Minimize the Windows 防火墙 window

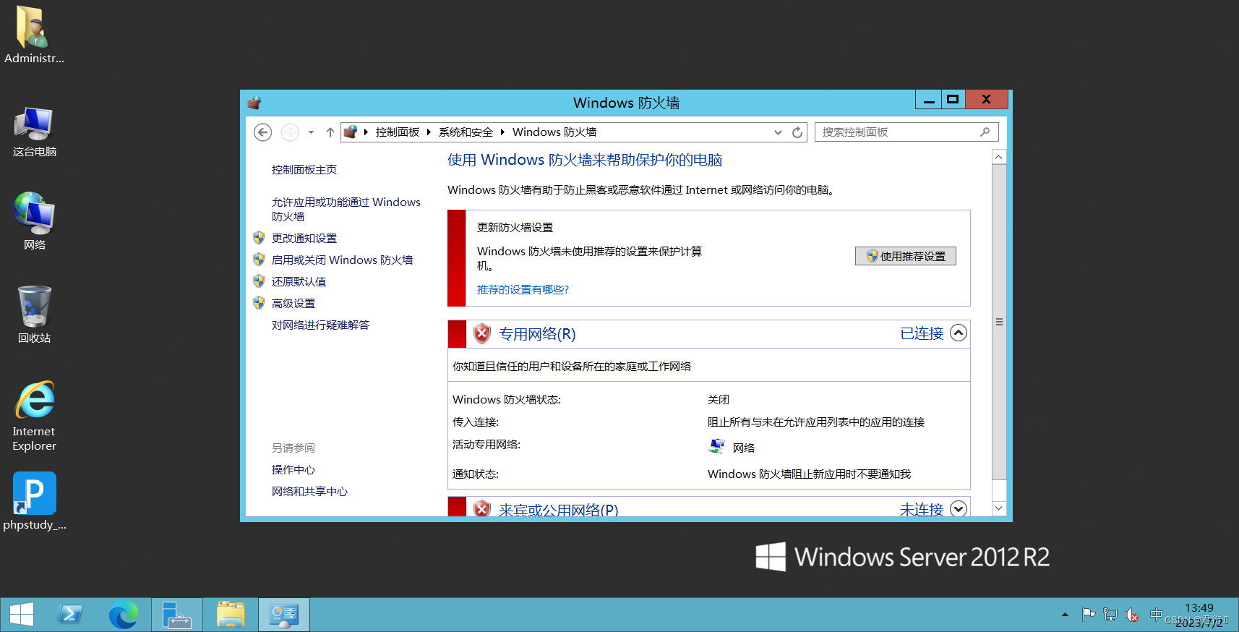pyautogui.click(x=929, y=100)
